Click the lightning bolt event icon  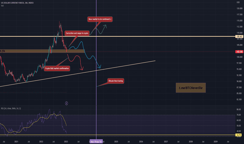66,103
